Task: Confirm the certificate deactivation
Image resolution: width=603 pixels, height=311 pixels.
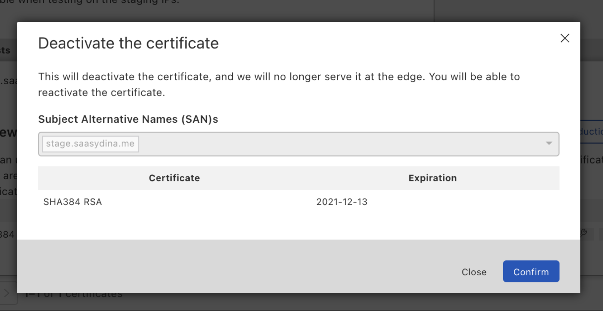Action: (531, 271)
